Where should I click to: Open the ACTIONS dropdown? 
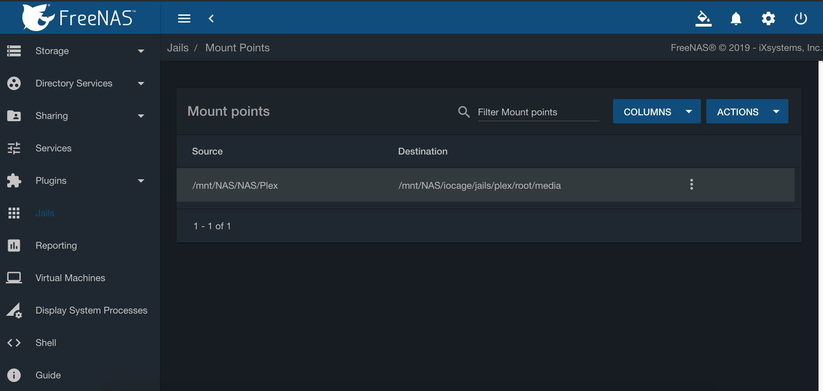(x=747, y=111)
